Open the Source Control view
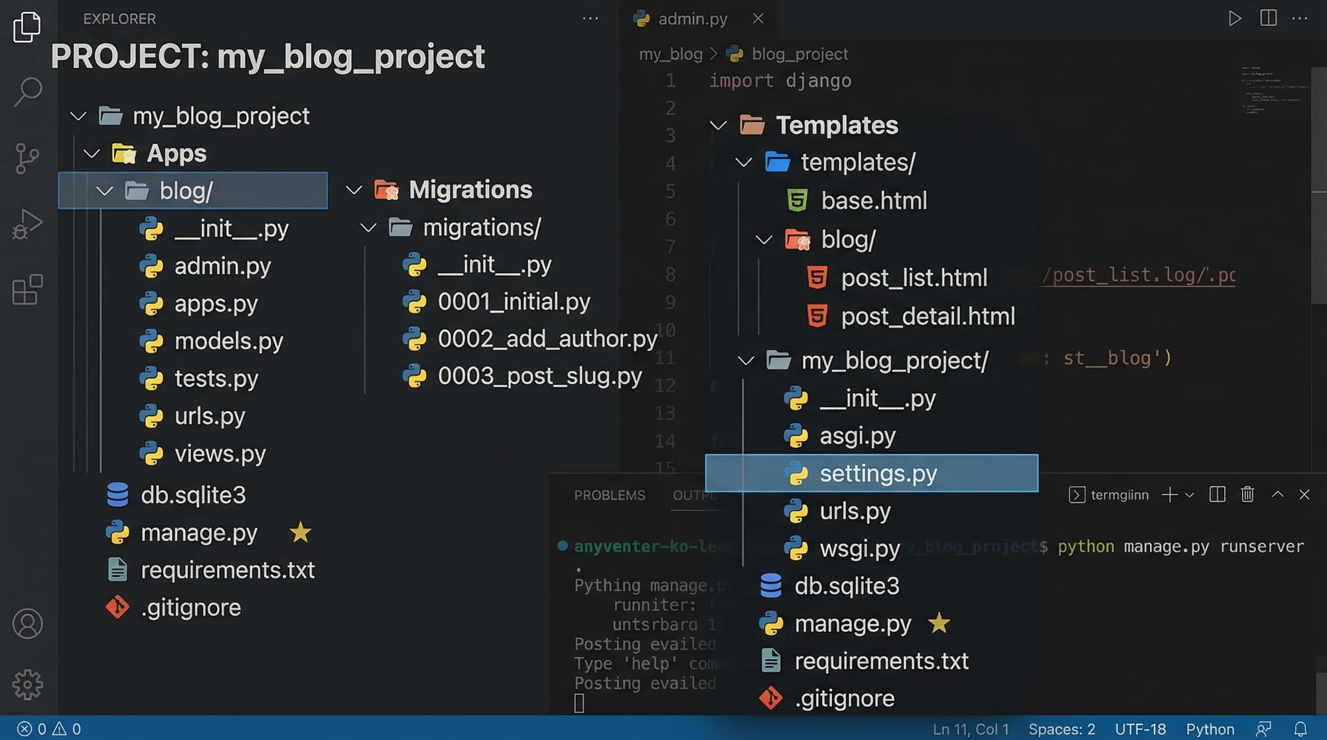Image resolution: width=1327 pixels, height=740 pixels. pyautogui.click(x=27, y=158)
